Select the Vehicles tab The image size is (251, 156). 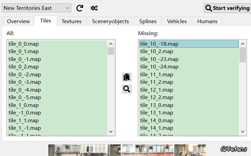[x=177, y=21]
